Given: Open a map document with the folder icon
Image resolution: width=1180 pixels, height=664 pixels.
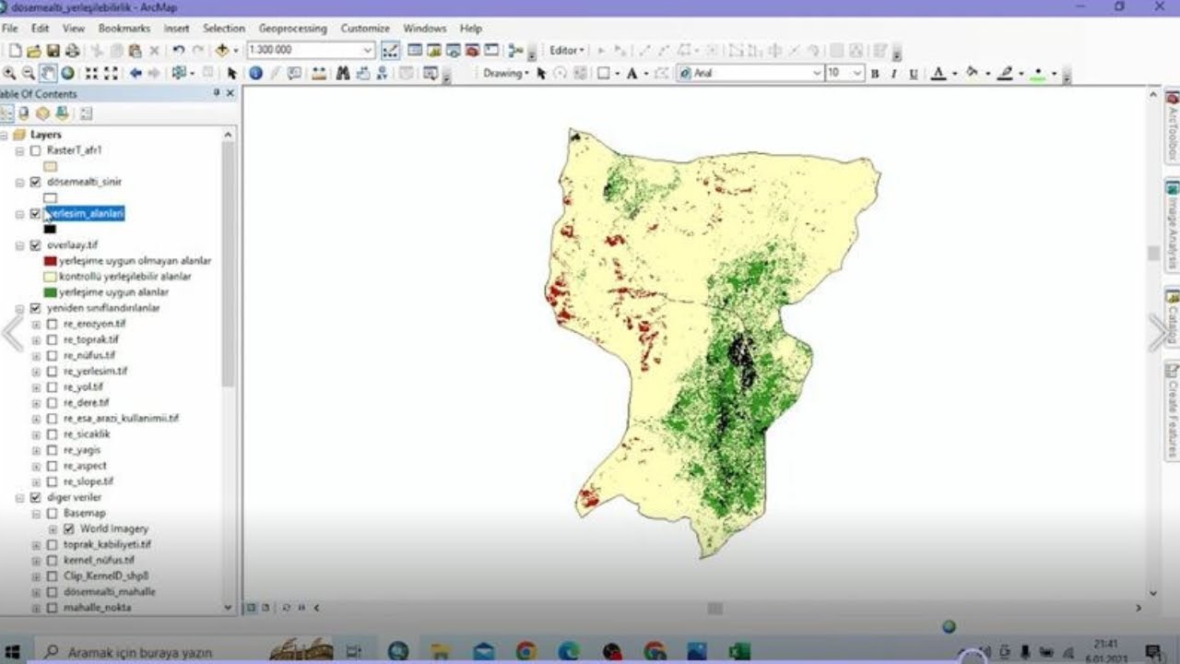Looking at the screenshot, I should (34, 51).
